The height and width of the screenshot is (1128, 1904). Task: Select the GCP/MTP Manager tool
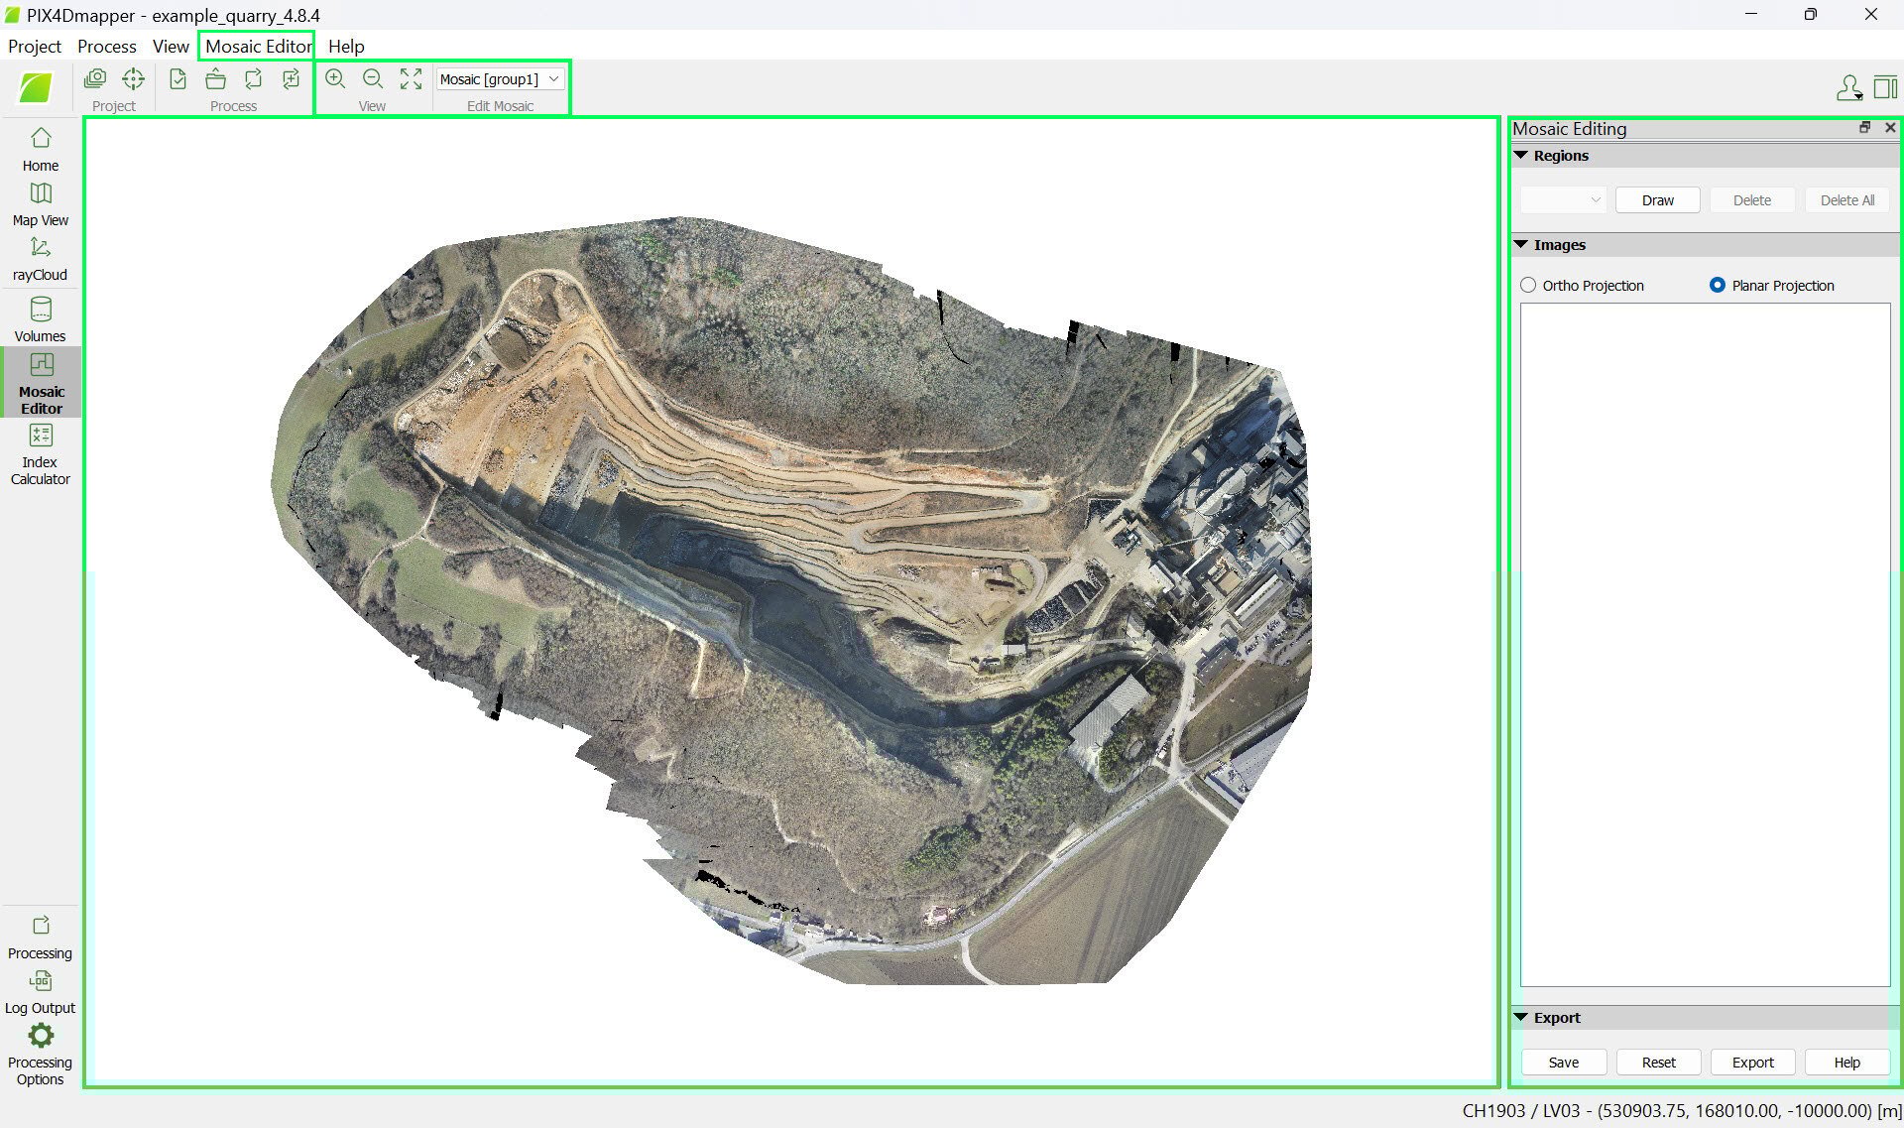(x=133, y=78)
